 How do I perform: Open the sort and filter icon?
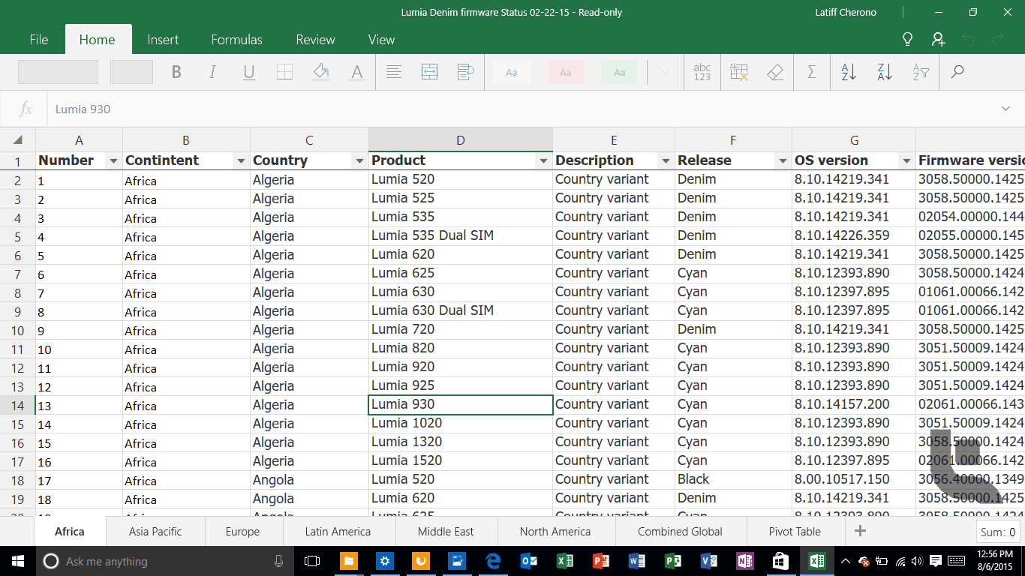click(x=921, y=72)
